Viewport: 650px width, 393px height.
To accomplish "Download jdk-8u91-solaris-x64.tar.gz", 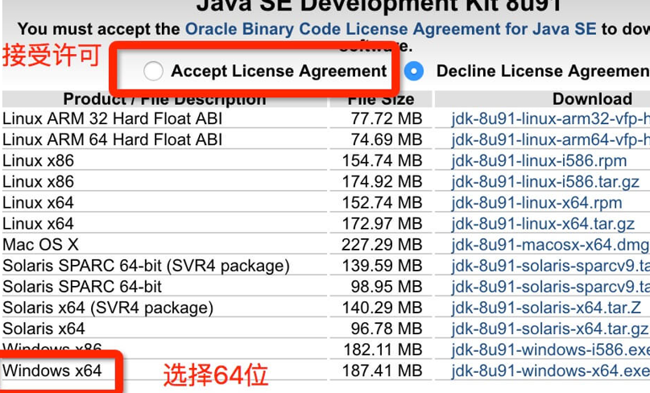I will [550, 329].
